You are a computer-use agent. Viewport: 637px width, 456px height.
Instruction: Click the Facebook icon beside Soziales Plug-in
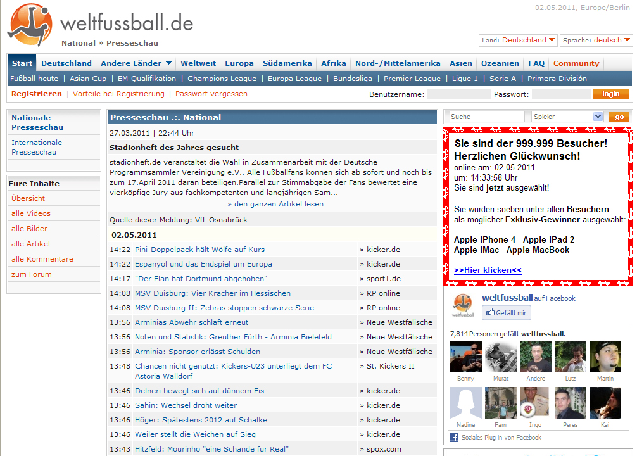click(454, 438)
